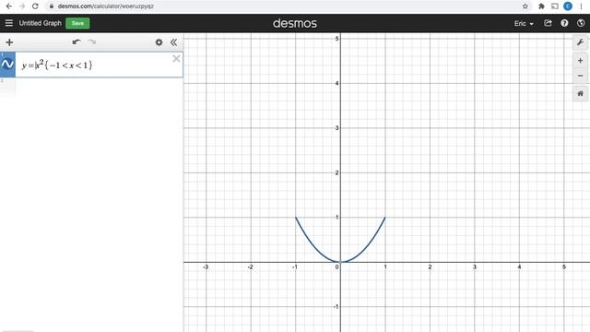Click the address bar URL
Viewport: 590px width, 332px height.
click(x=105, y=6)
